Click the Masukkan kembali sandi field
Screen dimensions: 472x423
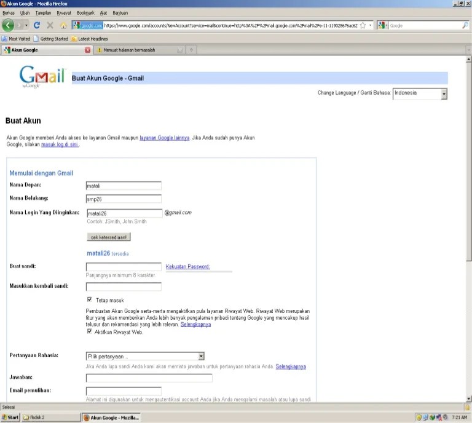pos(124,287)
